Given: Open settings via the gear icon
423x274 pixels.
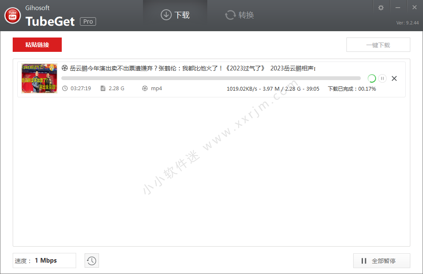Looking at the screenshot, I should [x=381, y=8].
